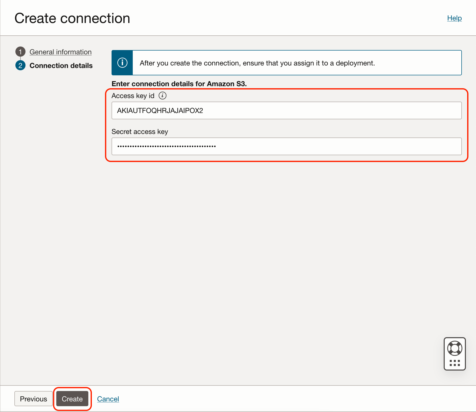Select the Connection details step label
Viewport: 476px width, 412px height.
pos(61,65)
